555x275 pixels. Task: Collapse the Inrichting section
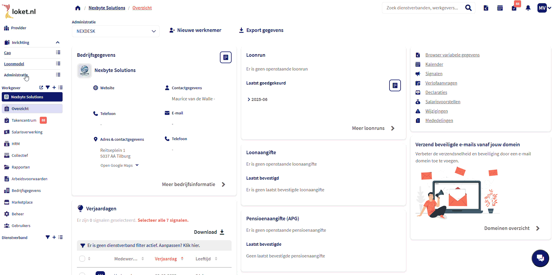click(x=58, y=42)
